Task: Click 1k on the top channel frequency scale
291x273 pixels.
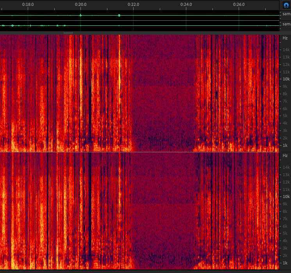Action: coord(286,145)
